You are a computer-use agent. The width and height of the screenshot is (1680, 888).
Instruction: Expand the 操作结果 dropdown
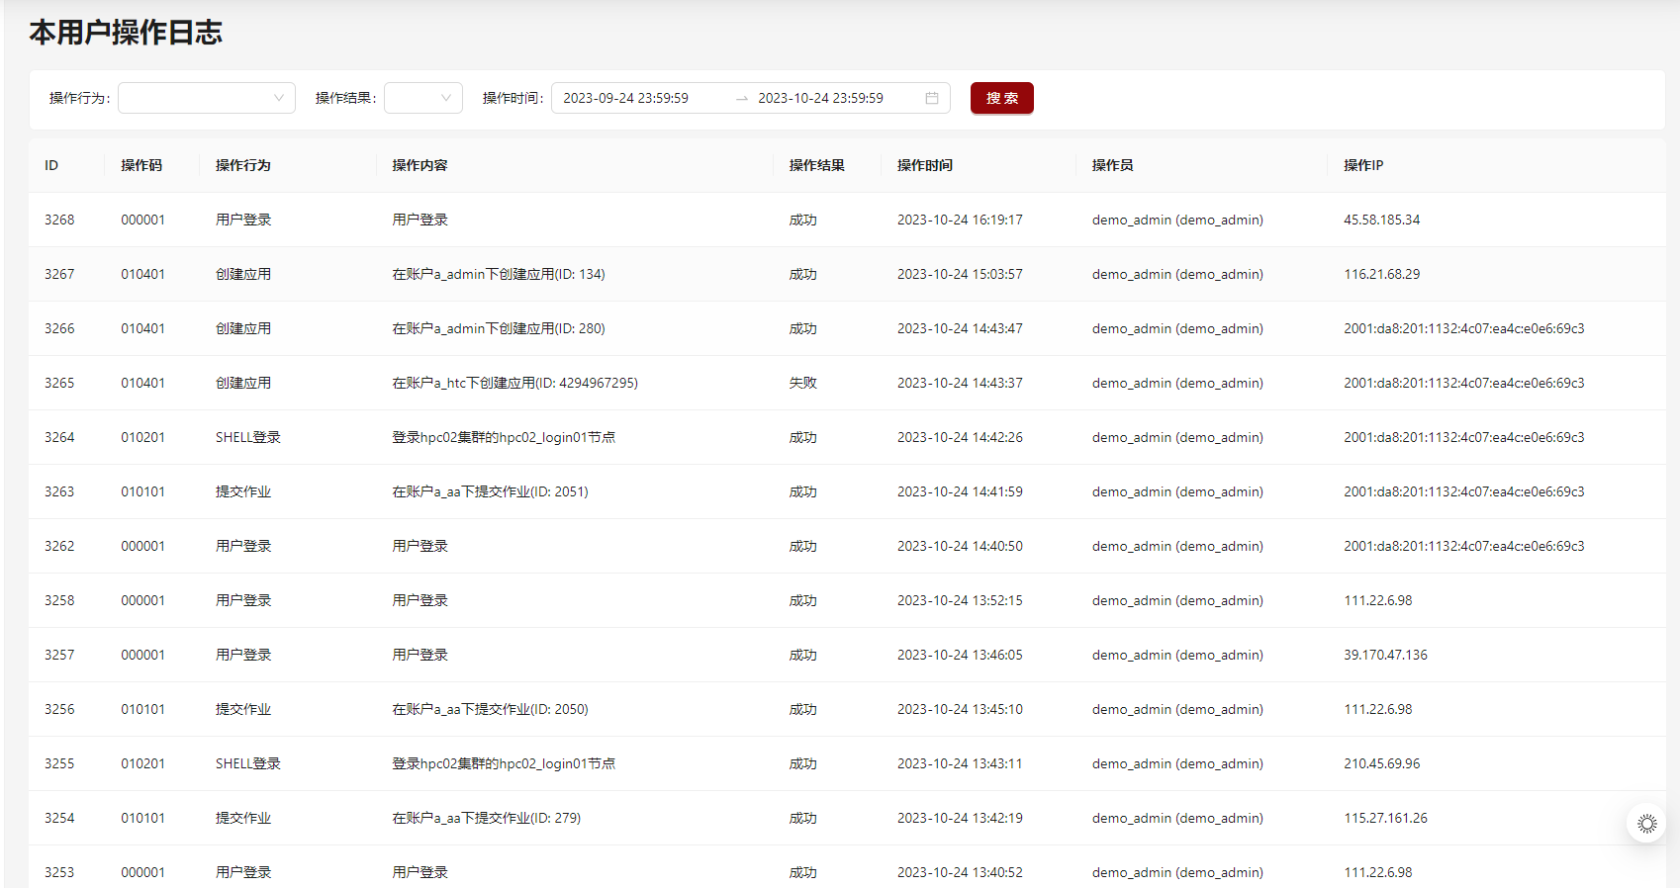423,98
